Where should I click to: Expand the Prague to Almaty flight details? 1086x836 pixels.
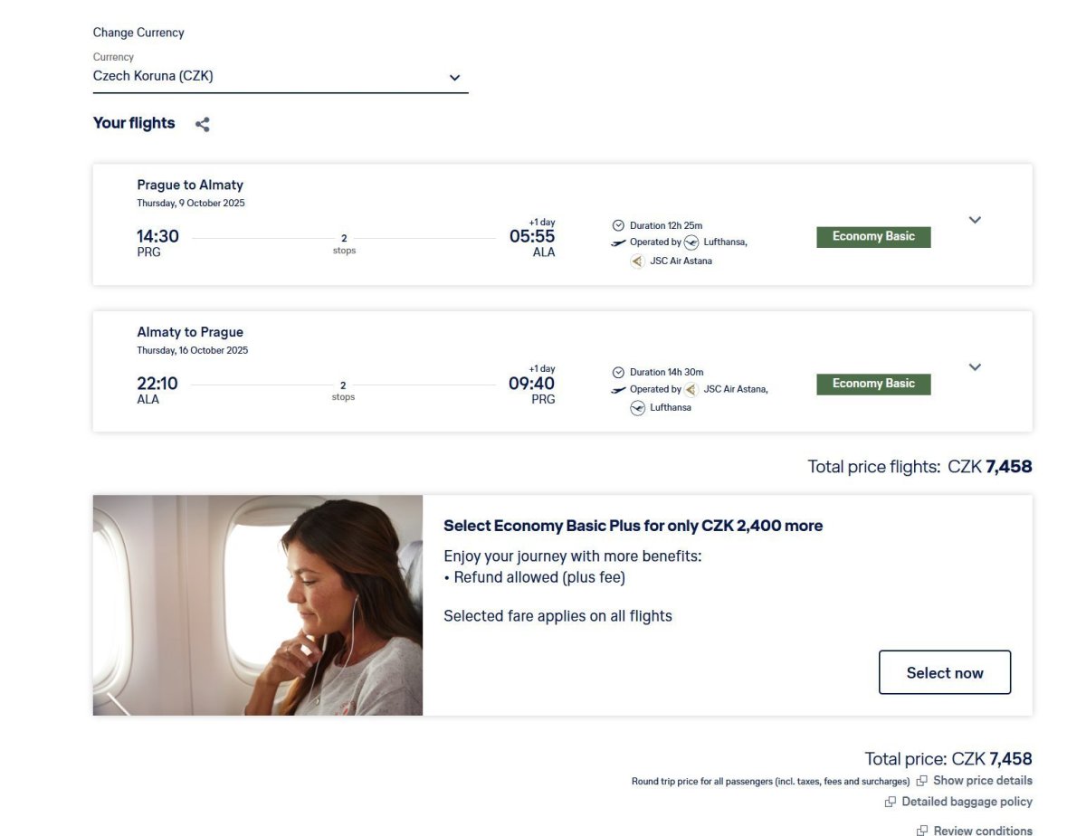pos(975,220)
